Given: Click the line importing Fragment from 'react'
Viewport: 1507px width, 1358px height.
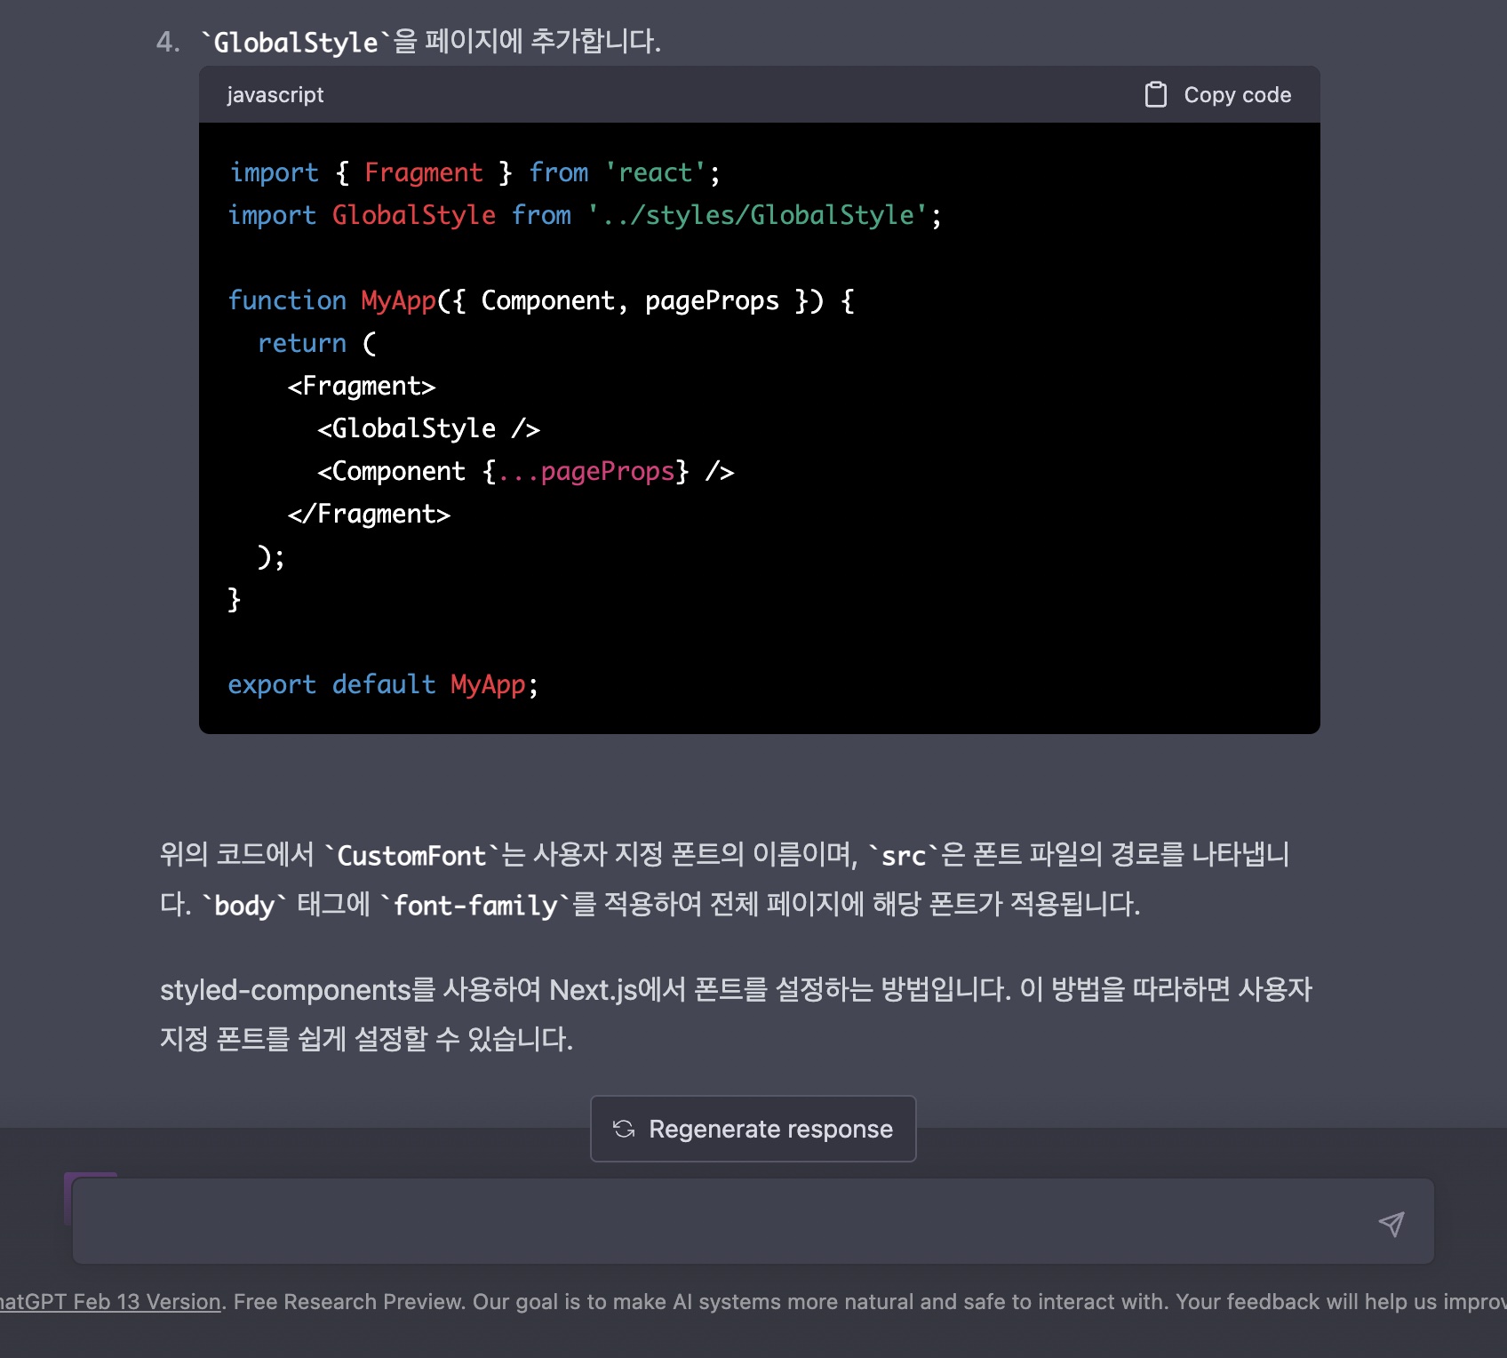Looking at the screenshot, I should coord(474,172).
